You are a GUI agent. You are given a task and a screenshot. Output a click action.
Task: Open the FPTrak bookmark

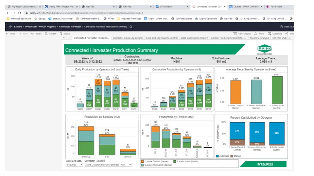pyautogui.click(x=109, y=19)
